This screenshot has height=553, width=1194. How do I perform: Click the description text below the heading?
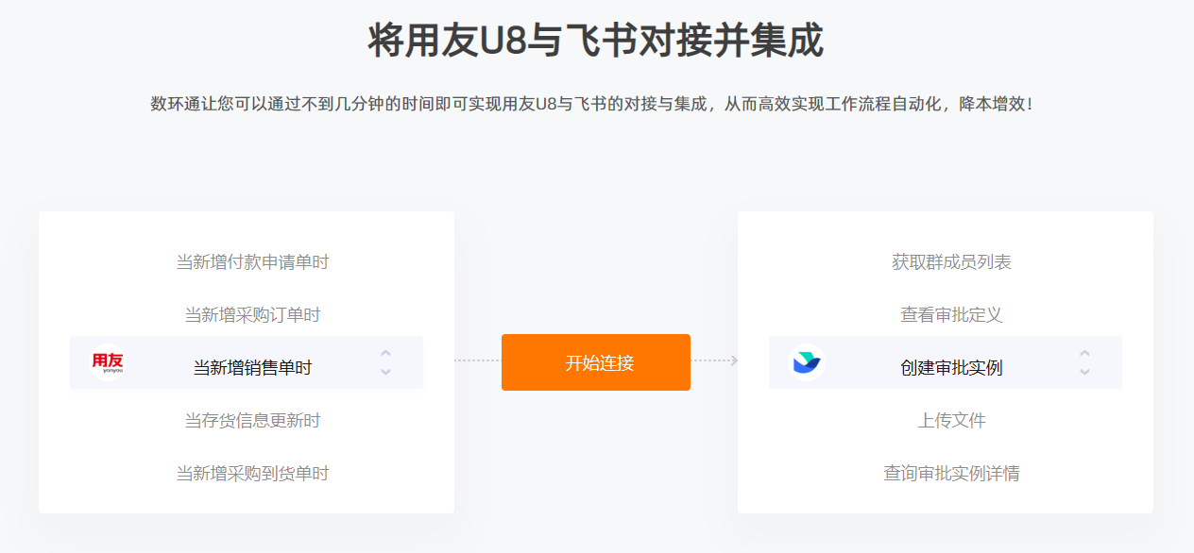pyautogui.click(x=596, y=104)
